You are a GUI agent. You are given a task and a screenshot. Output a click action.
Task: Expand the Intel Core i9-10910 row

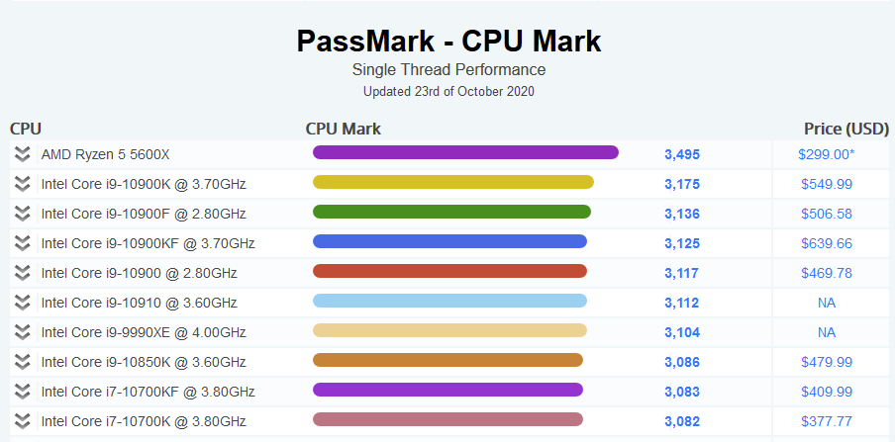pos(23,303)
